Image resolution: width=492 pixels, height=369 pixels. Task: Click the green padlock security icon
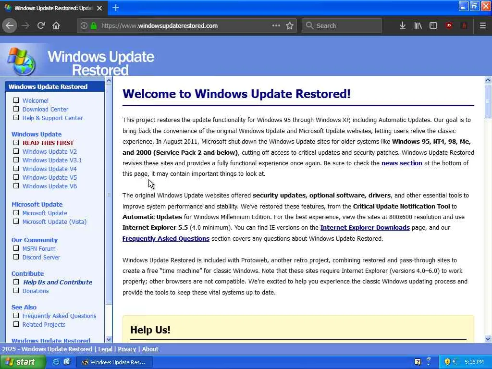[x=94, y=26]
